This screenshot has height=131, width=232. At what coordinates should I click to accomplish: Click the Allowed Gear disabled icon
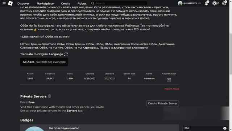click(169, 80)
